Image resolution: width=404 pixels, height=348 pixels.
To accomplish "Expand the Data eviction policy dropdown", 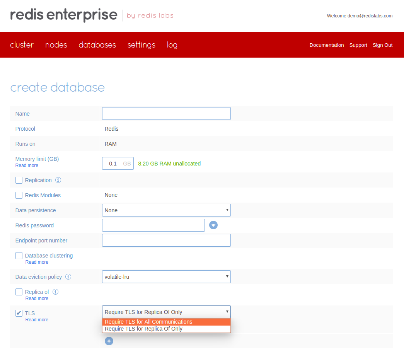I will click(x=166, y=277).
